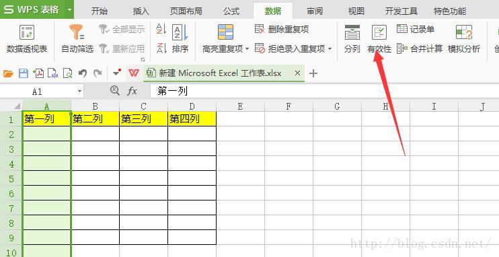The image size is (499, 257).
Task: Click the Print Preview icon
Action: pyautogui.click(x=67, y=73)
